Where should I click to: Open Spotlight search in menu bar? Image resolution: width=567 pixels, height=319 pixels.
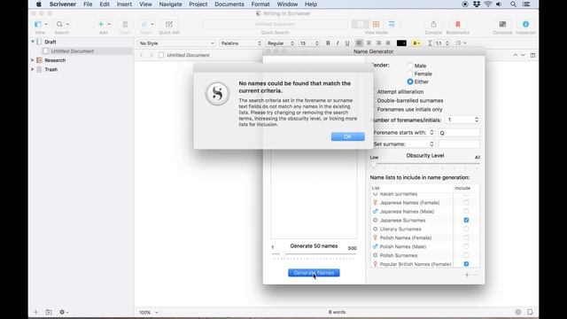click(513, 4)
